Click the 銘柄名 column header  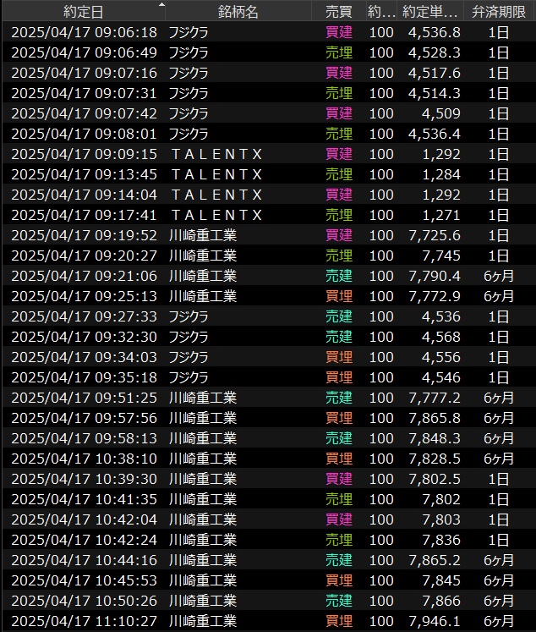coord(238,12)
